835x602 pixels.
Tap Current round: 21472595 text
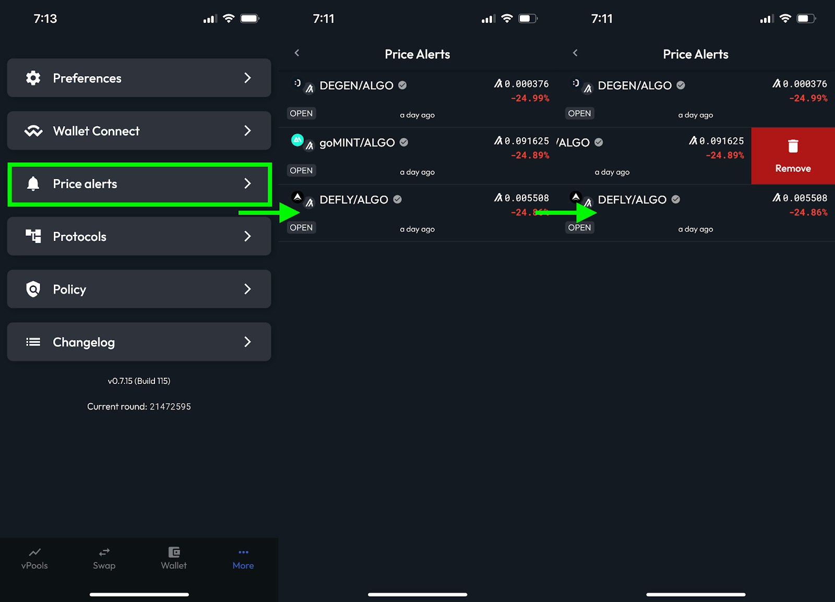tap(139, 406)
